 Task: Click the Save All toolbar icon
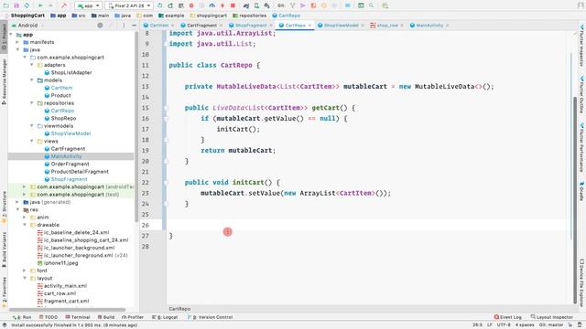coord(16,5)
